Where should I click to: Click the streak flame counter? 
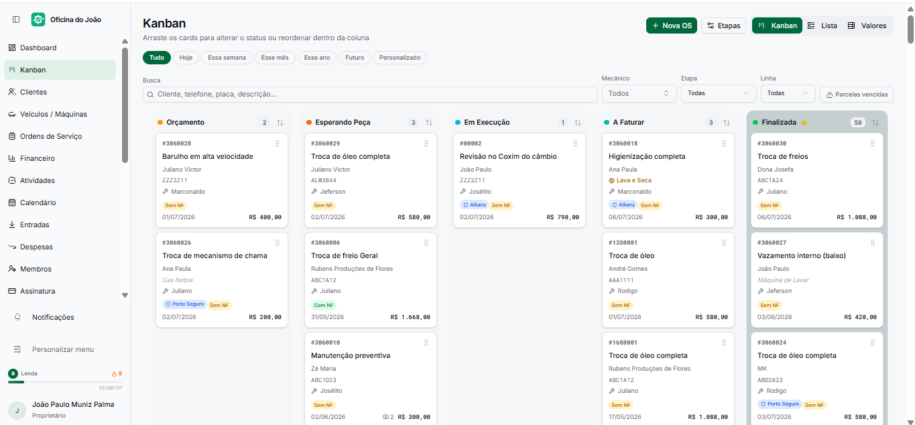[x=117, y=373]
